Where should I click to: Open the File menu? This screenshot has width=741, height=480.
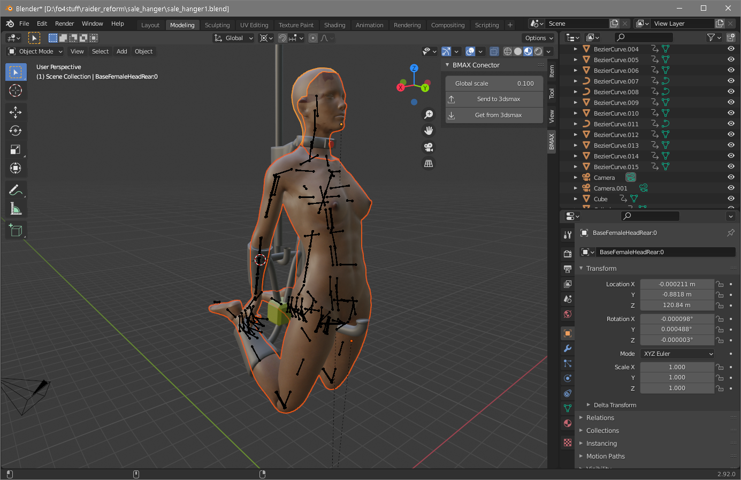coord(24,24)
